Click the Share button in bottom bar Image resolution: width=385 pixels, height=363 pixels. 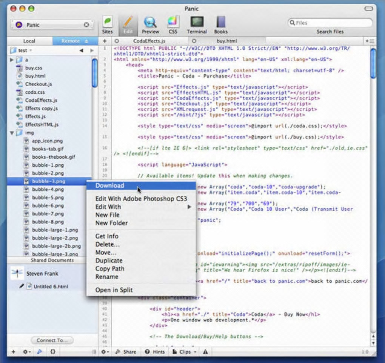click(126, 352)
